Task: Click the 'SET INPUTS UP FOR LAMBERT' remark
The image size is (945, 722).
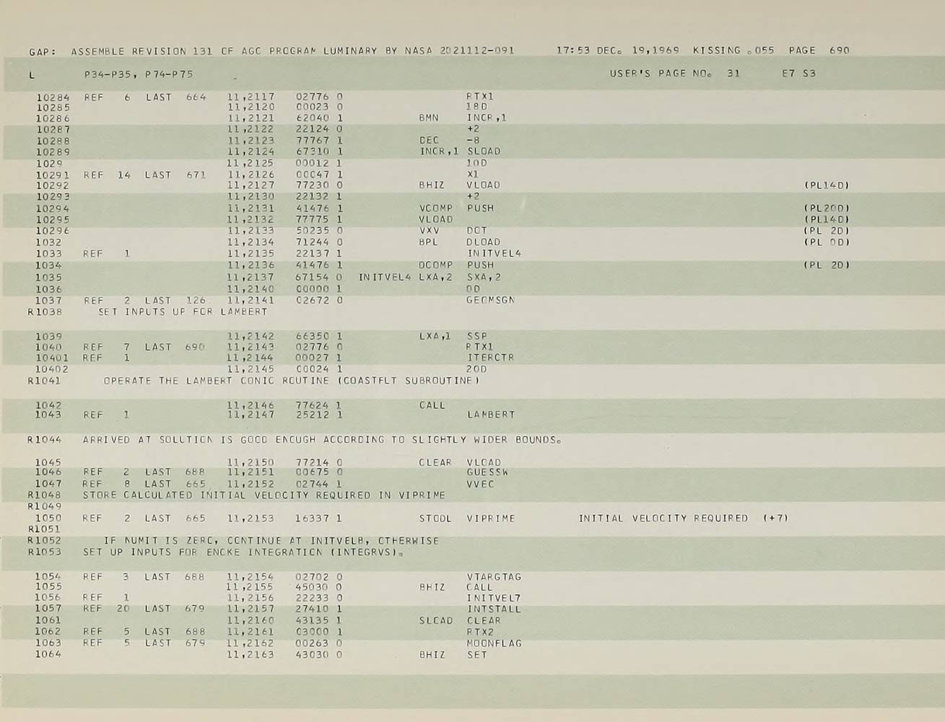Action: coord(183,312)
